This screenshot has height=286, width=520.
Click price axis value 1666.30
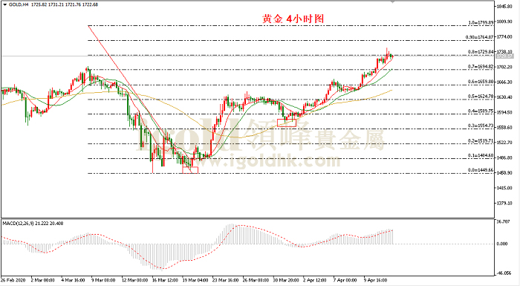click(504, 82)
